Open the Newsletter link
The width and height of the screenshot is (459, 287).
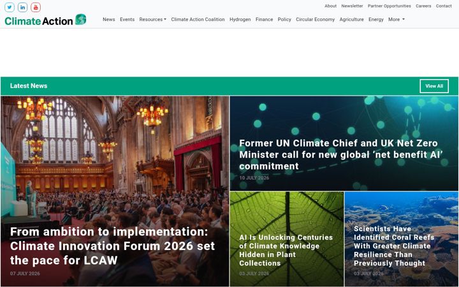(352, 6)
